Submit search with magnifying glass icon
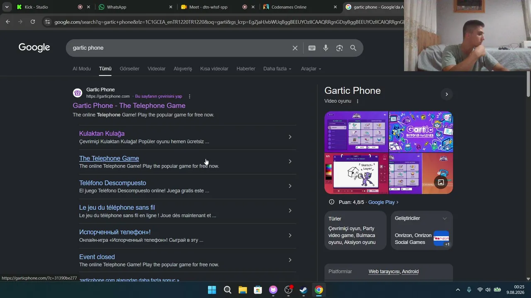Screen dimensions: 531x298 click(353, 48)
